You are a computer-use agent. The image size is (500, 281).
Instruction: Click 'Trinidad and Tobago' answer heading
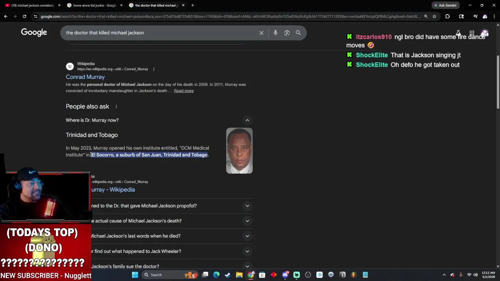[92, 135]
